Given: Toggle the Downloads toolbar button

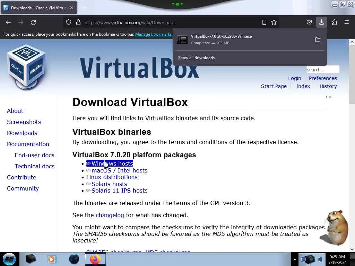Looking at the screenshot, I should [x=322, y=23].
